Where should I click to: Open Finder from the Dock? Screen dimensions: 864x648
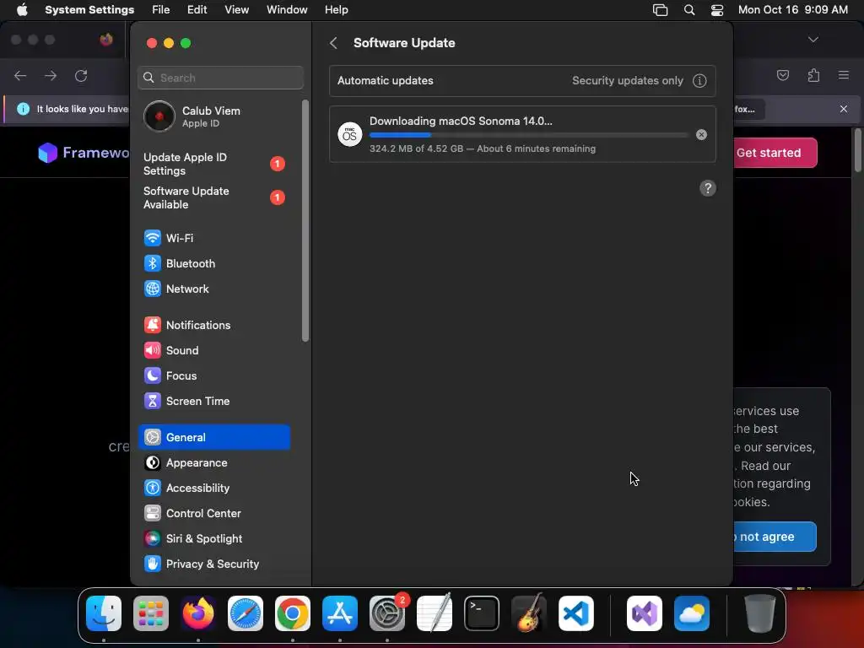pos(104,613)
